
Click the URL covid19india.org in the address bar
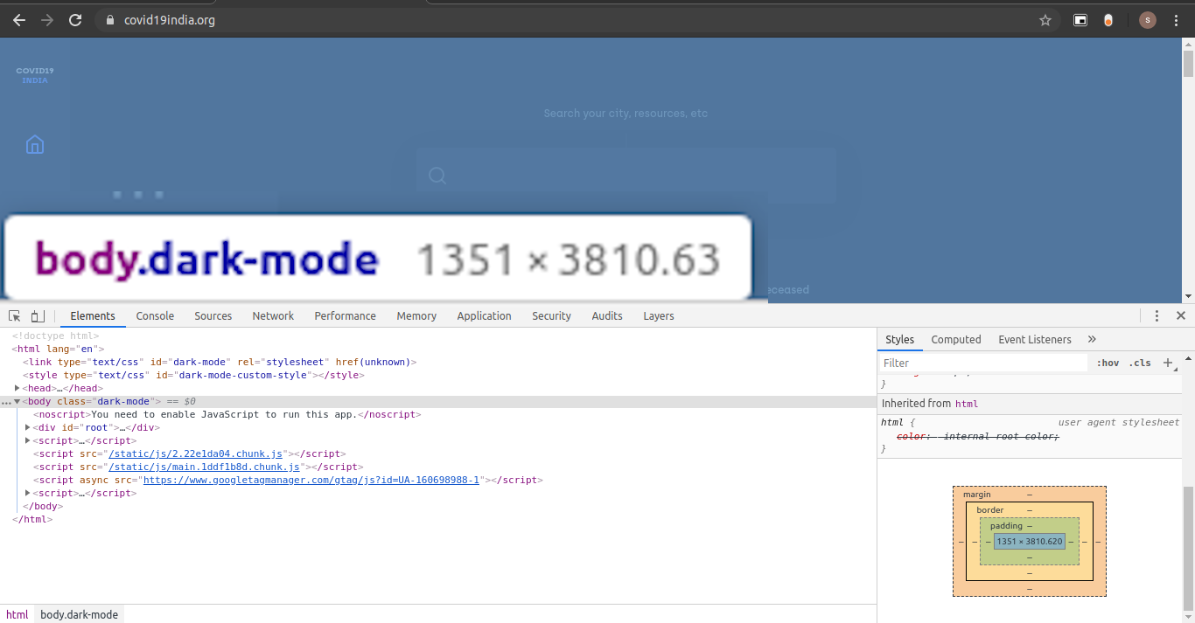pyautogui.click(x=170, y=20)
